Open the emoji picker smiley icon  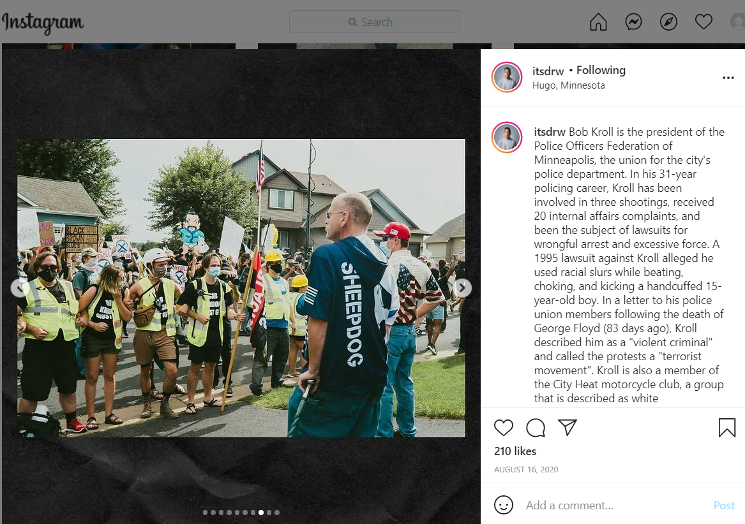coord(504,505)
